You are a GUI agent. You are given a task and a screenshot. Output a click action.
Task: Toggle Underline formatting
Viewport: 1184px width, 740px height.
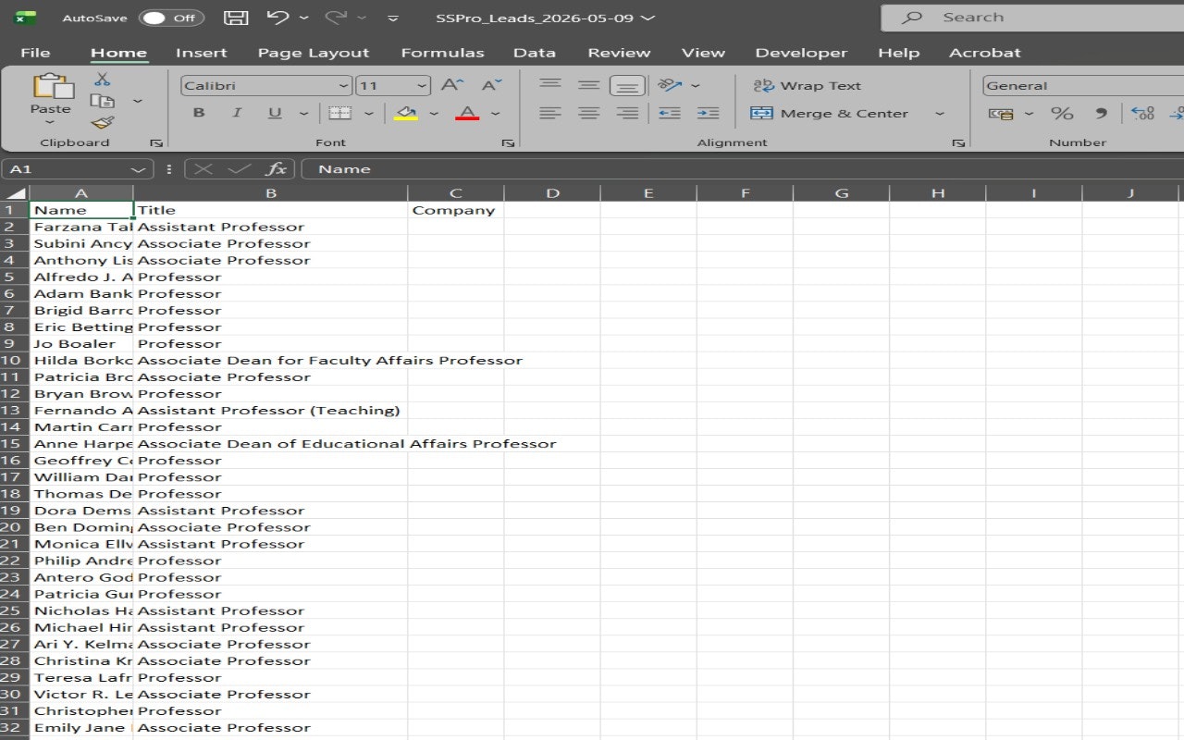pos(275,113)
